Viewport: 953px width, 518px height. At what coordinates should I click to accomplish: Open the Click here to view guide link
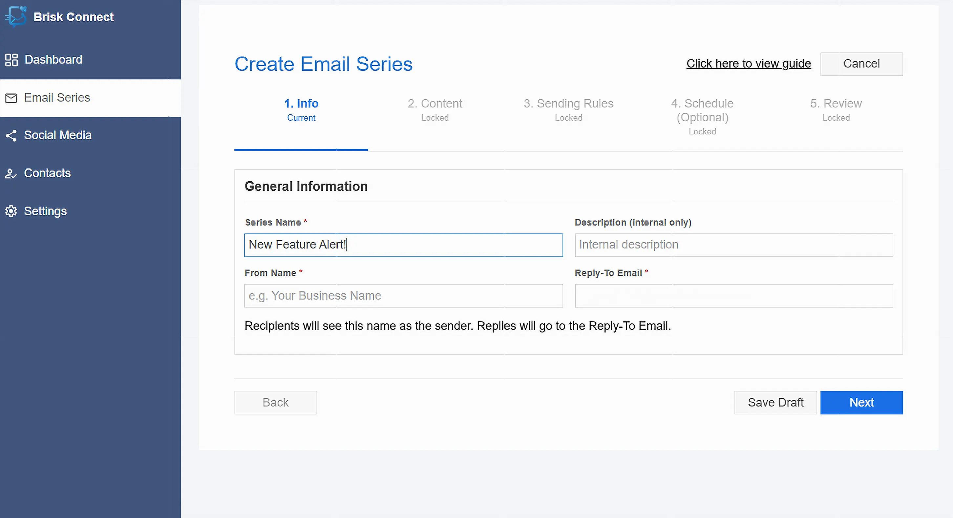(749, 64)
